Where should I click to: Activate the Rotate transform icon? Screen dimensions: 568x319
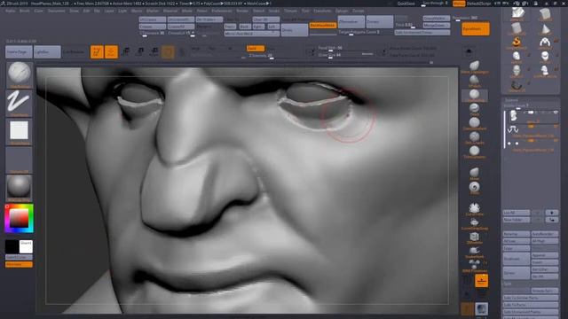point(154,51)
